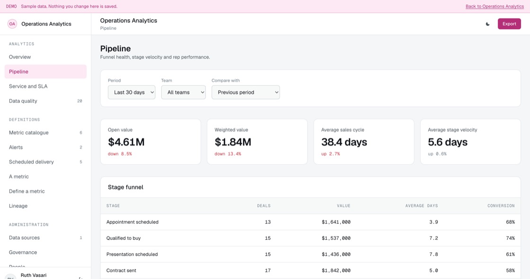Click the 17 deals cell for Contract sent
This screenshot has height=279, width=530.
point(268,271)
